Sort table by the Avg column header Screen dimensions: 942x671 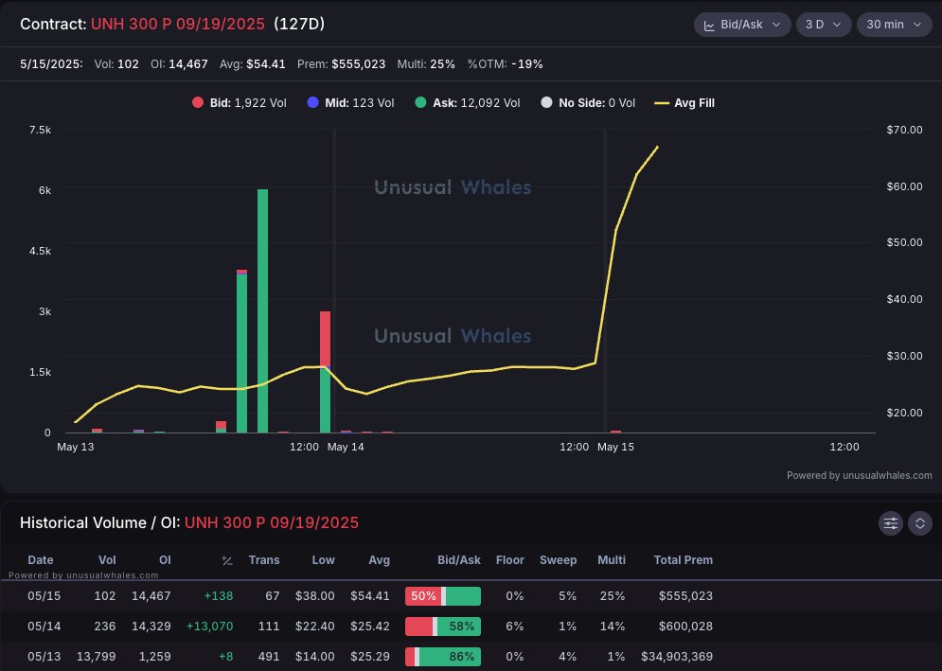click(379, 560)
